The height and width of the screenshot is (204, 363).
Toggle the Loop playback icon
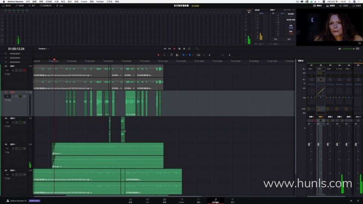coord(189,49)
